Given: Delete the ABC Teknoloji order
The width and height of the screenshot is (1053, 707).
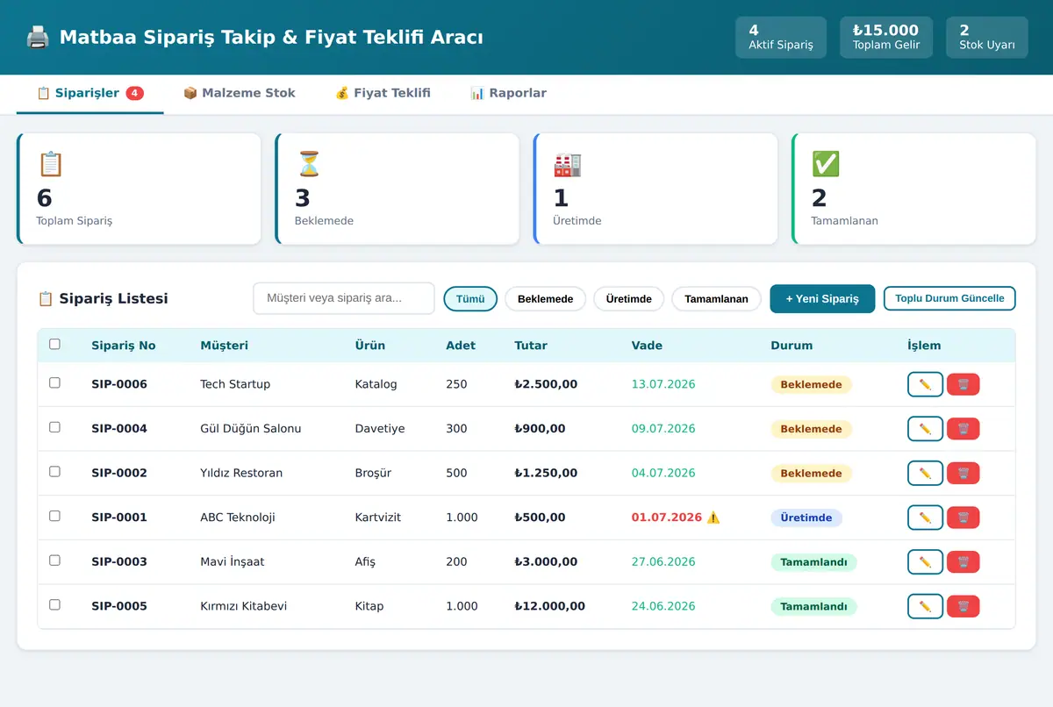Looking at the screenshot, I should 963,518.
